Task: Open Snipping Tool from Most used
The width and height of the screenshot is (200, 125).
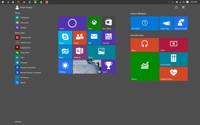Action: (25, 48)
